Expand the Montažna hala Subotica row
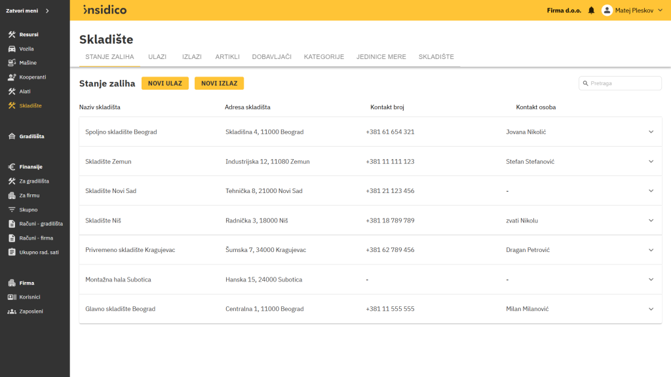671x377 pixels. (x=651, y=279)
